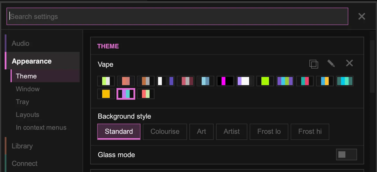Pick the black and magenta theme swatch
This screenshot has width=377, height=172.
click(225, 81)
